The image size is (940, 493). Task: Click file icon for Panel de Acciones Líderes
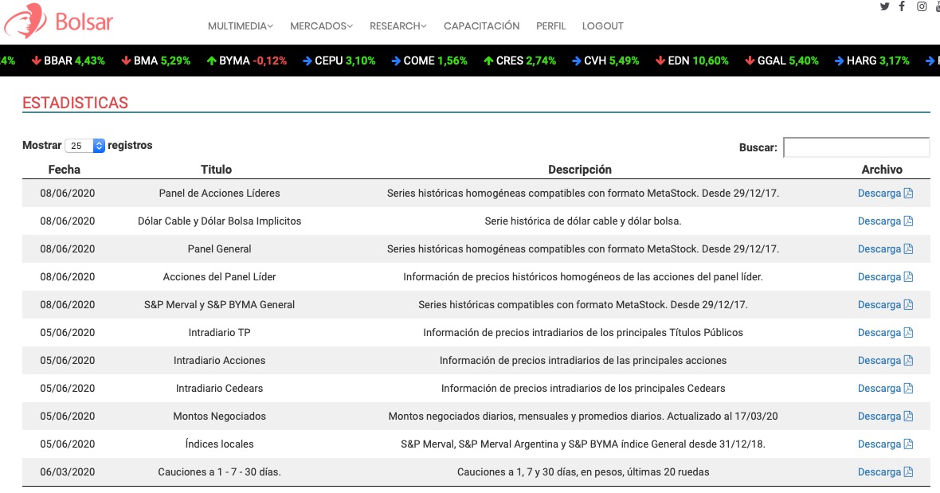coord(908,193)
